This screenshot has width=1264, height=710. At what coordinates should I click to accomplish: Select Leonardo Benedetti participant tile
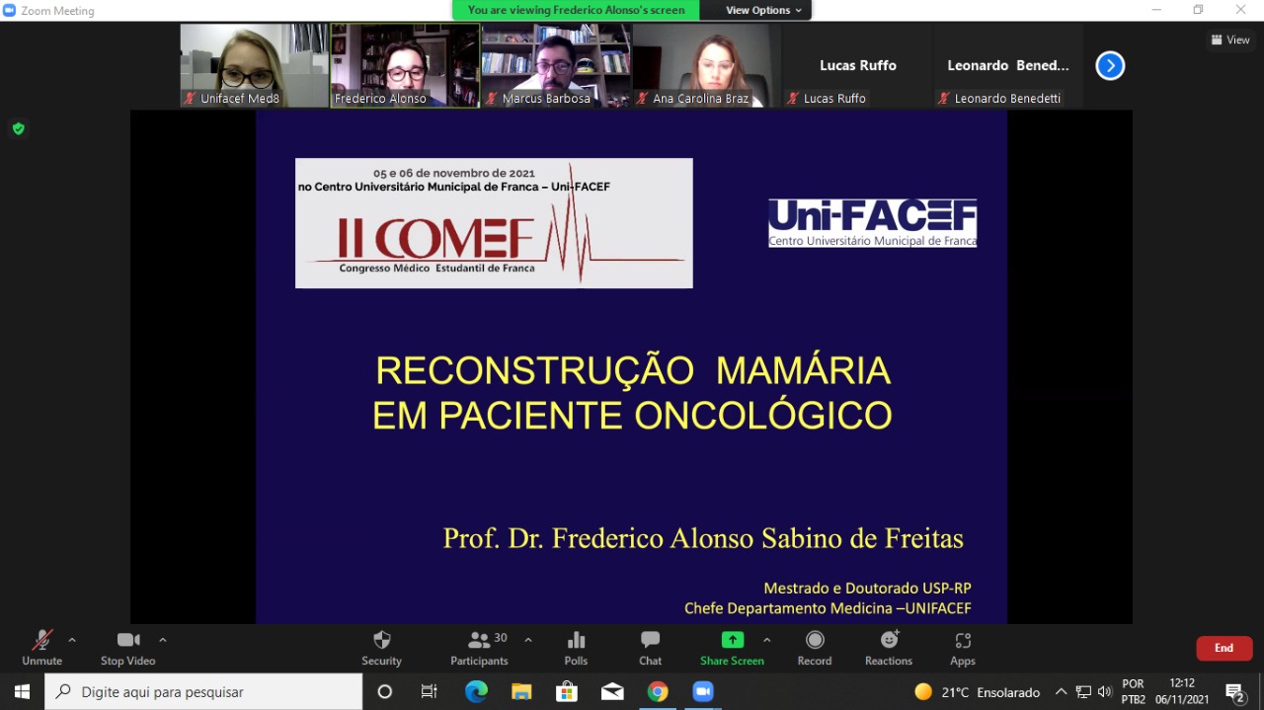point(1008,65)
